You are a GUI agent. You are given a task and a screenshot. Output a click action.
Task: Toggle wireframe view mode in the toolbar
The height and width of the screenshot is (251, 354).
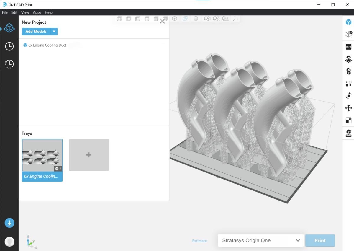(185, 18)
